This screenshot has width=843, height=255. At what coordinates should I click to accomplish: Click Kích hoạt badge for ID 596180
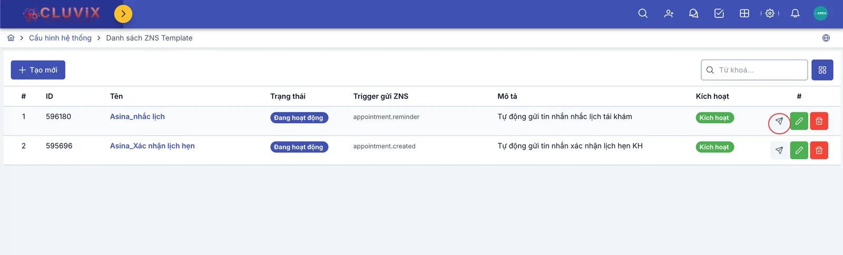(x=714, y=117)
